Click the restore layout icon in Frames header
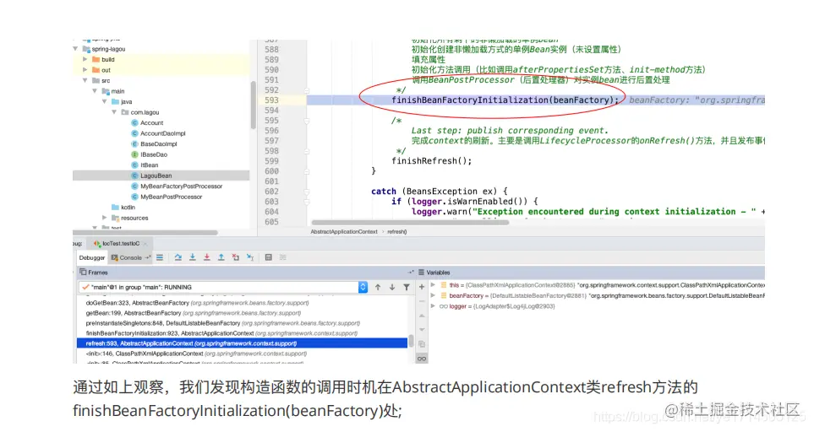 tap(411, 272)
